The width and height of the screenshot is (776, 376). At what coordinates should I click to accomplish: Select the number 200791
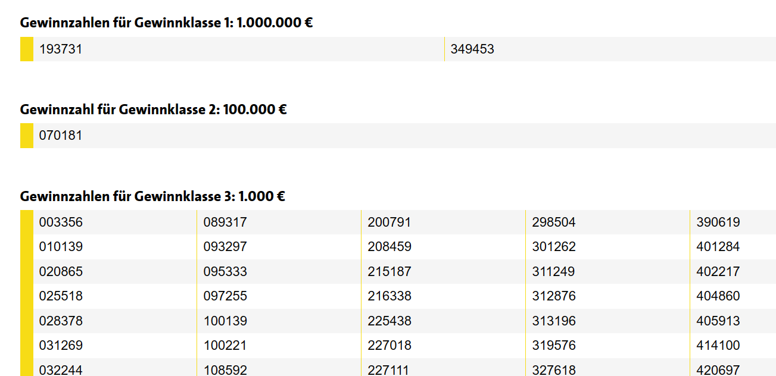[x=389, y=223]
